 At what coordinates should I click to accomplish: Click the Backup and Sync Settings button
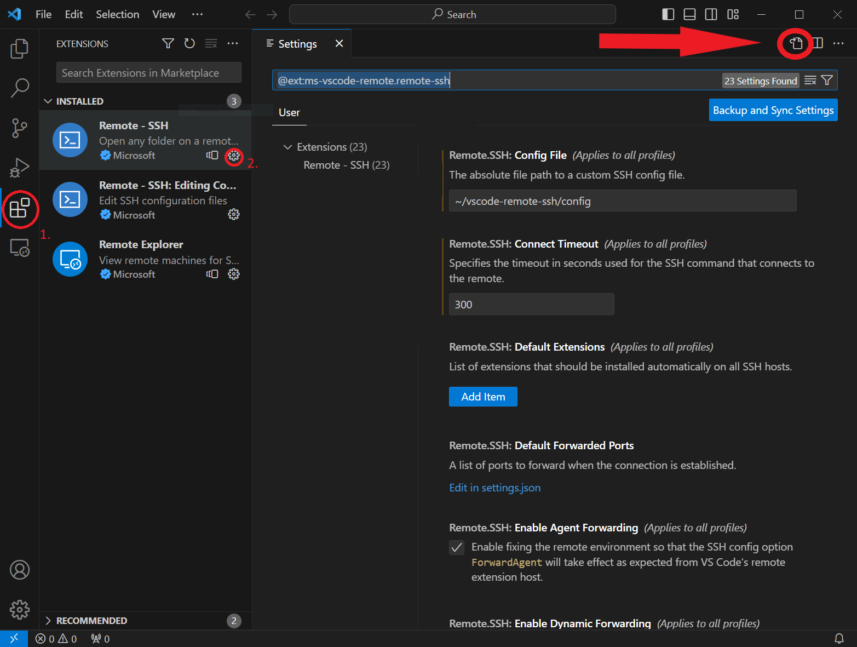click(773, 110)
